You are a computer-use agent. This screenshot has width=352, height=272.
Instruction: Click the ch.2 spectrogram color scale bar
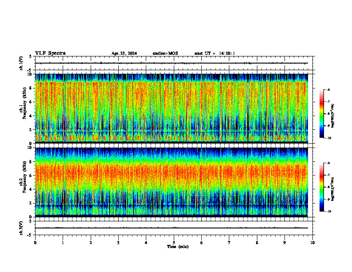tap(321, 187)
